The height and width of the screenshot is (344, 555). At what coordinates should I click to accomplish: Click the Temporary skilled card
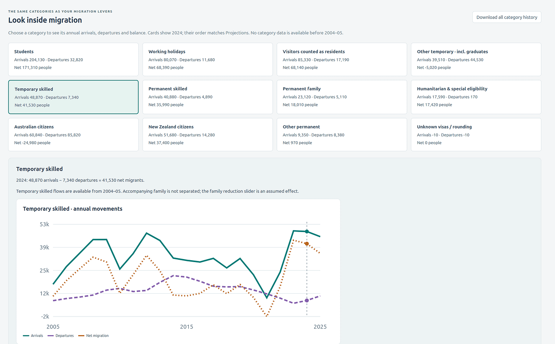(73, 97)
